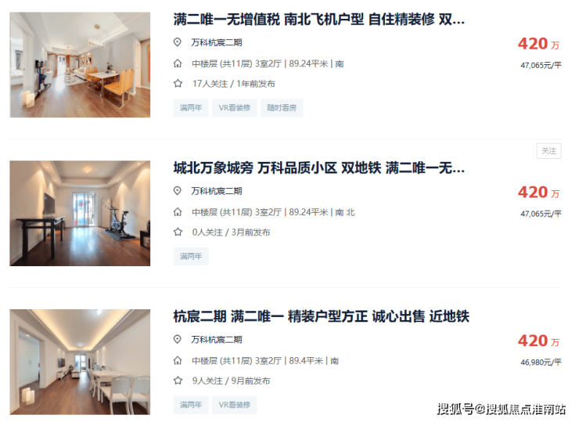
Task: Click location pin icon in third listing
Action: [x=178, y=339]
